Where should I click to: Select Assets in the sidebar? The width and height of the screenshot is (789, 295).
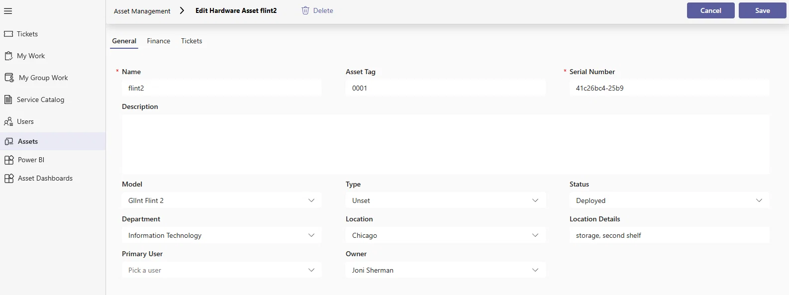(x=53, y=141)
